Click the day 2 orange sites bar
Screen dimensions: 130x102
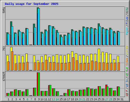tap(12, 61)
